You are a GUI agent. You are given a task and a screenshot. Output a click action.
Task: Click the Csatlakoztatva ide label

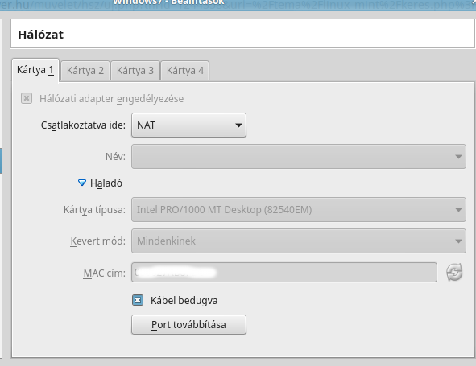point(83,125)
